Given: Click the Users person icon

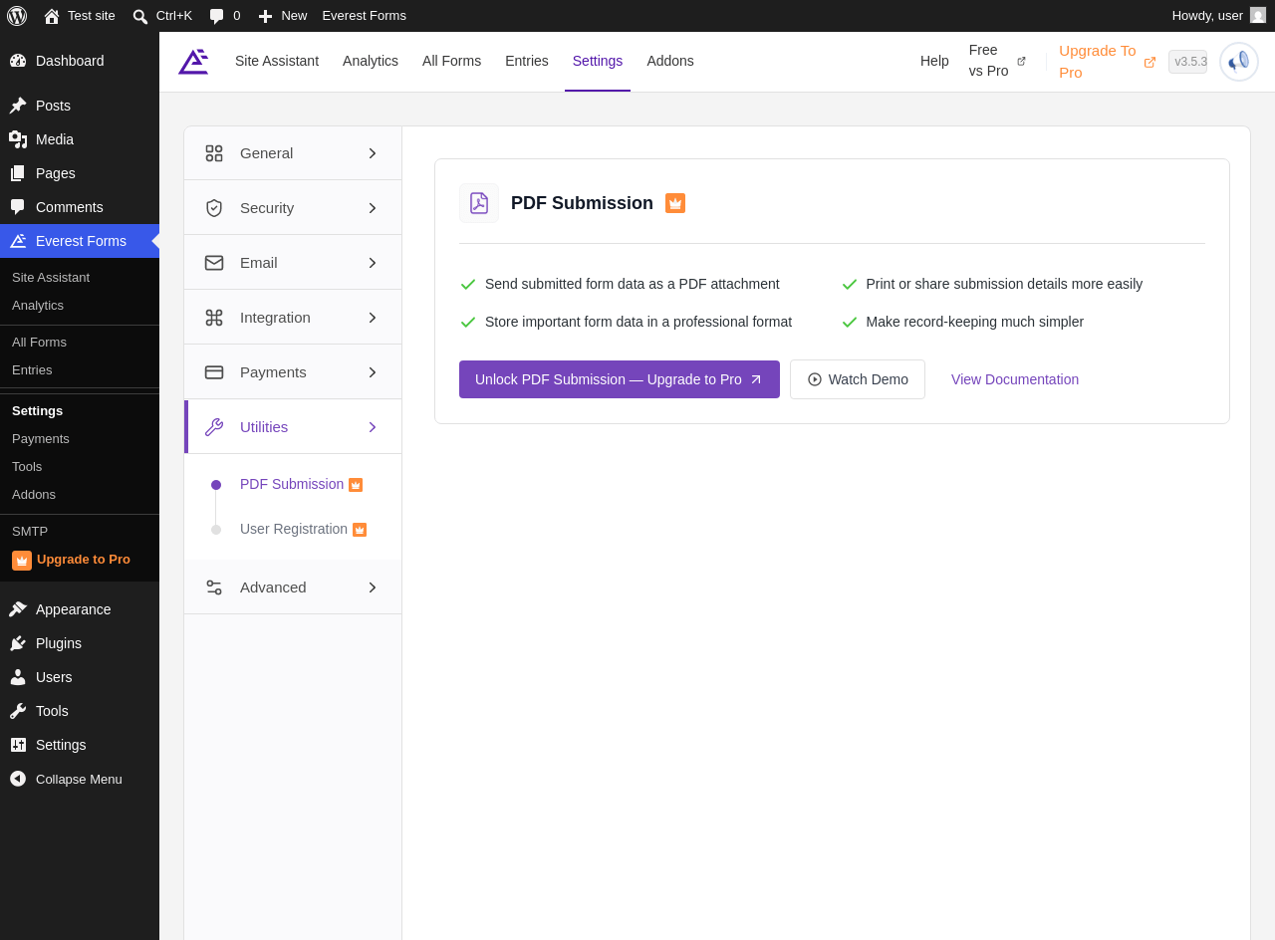Looking at the screenshot, I should point(18,677).
